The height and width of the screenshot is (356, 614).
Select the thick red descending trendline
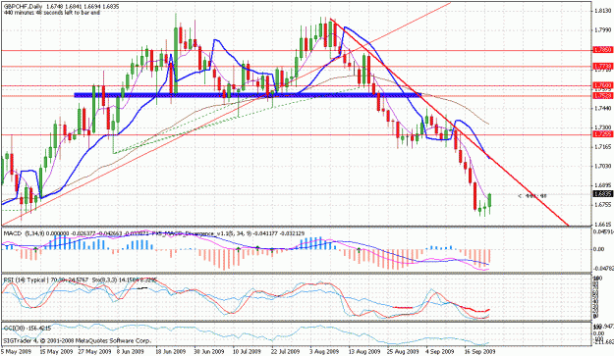(449, 122)
